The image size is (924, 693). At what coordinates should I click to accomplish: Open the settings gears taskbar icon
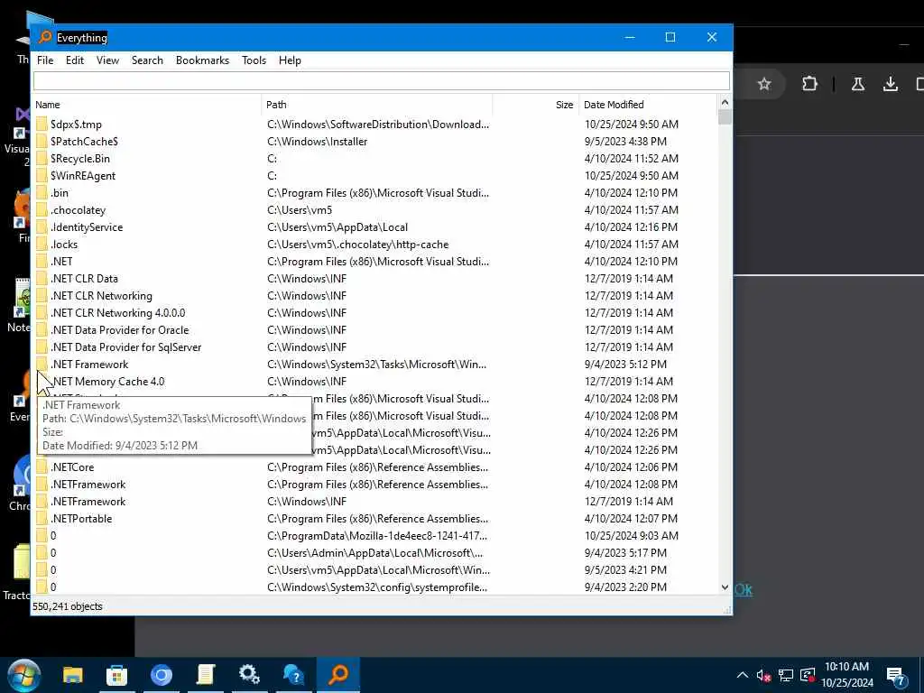click(249, 675)
